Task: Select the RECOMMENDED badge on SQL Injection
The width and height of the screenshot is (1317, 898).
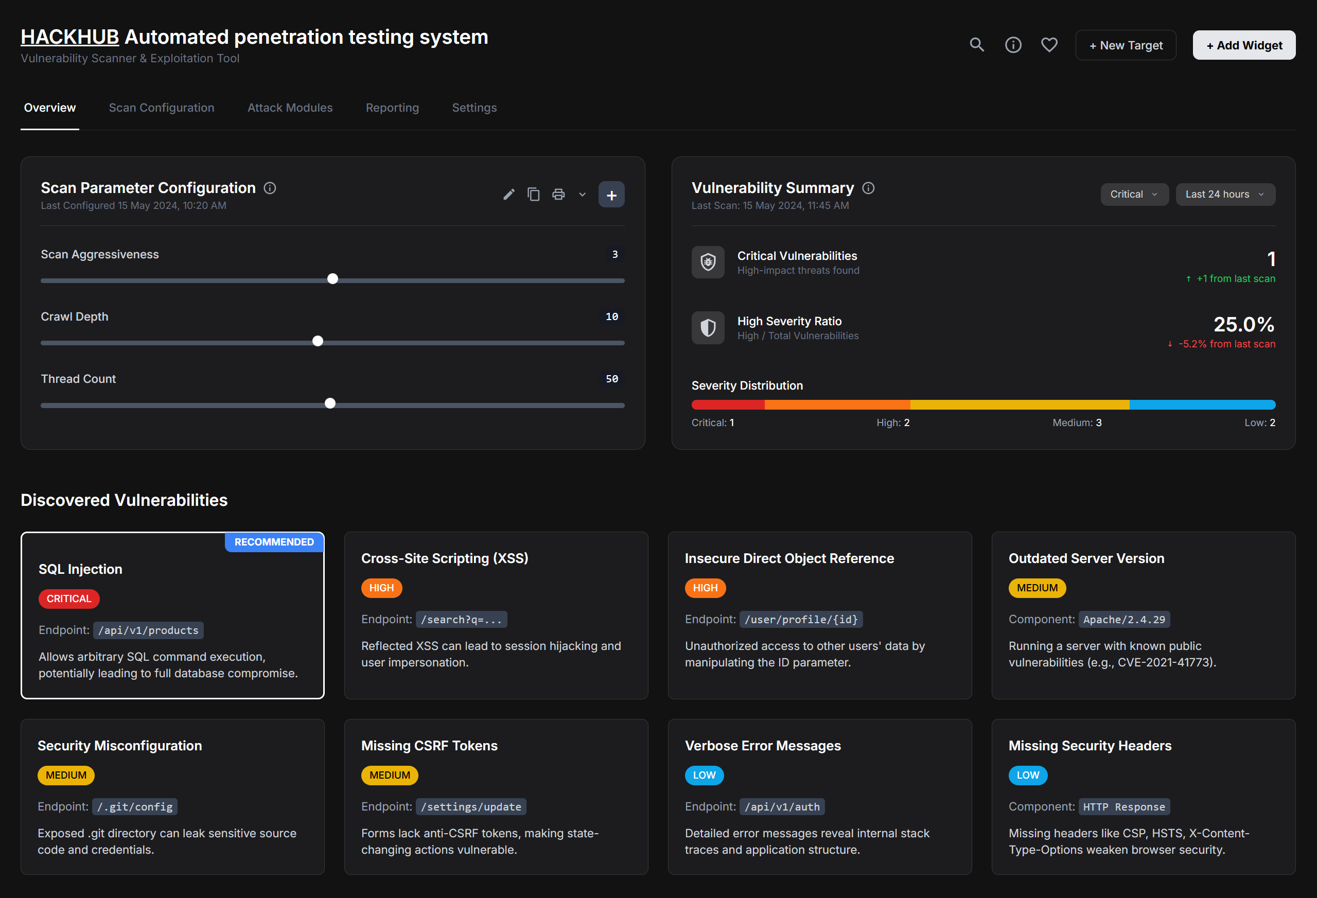Action: pos(274,542)
